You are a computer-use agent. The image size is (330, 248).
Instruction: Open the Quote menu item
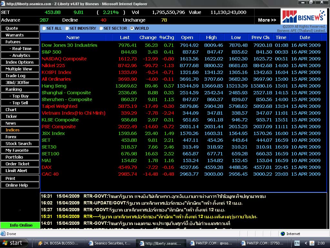[x=20, y=28]
